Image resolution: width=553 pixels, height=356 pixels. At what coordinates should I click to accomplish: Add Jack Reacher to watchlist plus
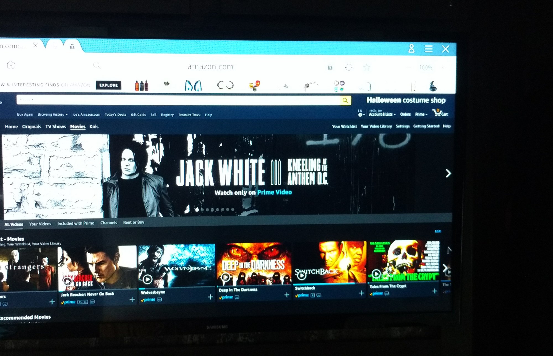click(132, 300)
